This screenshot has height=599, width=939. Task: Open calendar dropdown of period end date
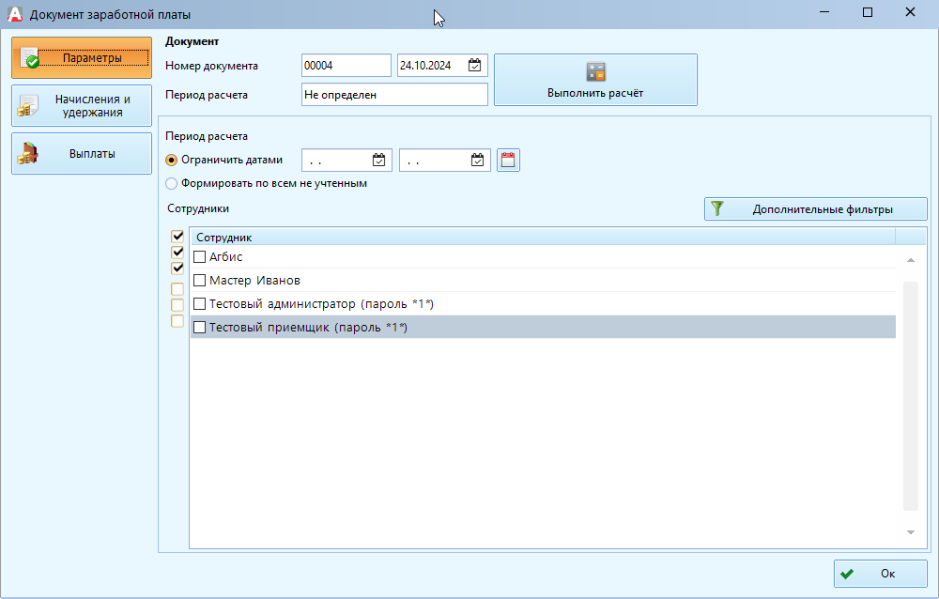click(x=478, y=161)
